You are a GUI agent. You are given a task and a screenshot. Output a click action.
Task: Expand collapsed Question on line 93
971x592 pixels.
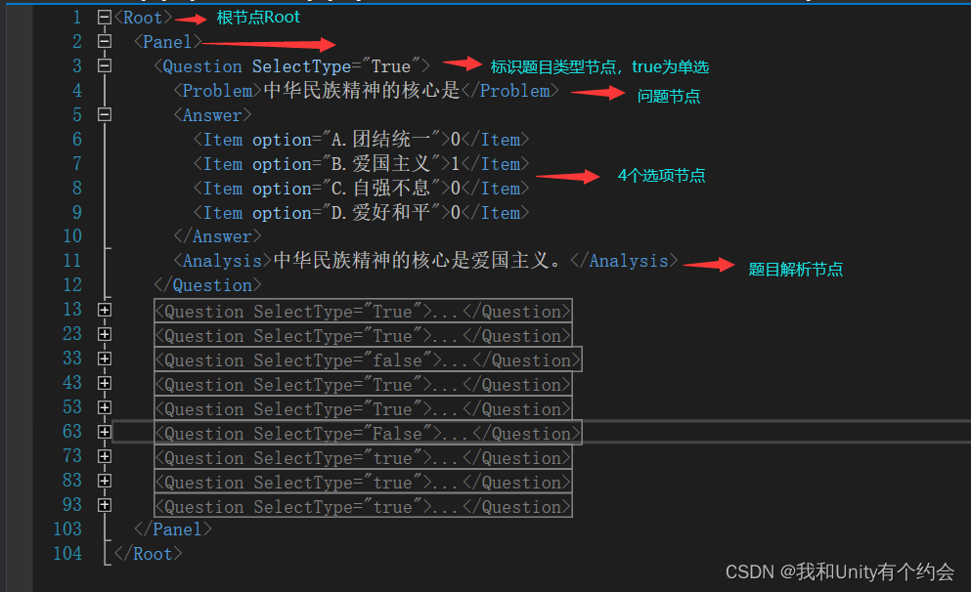[105, 505]
